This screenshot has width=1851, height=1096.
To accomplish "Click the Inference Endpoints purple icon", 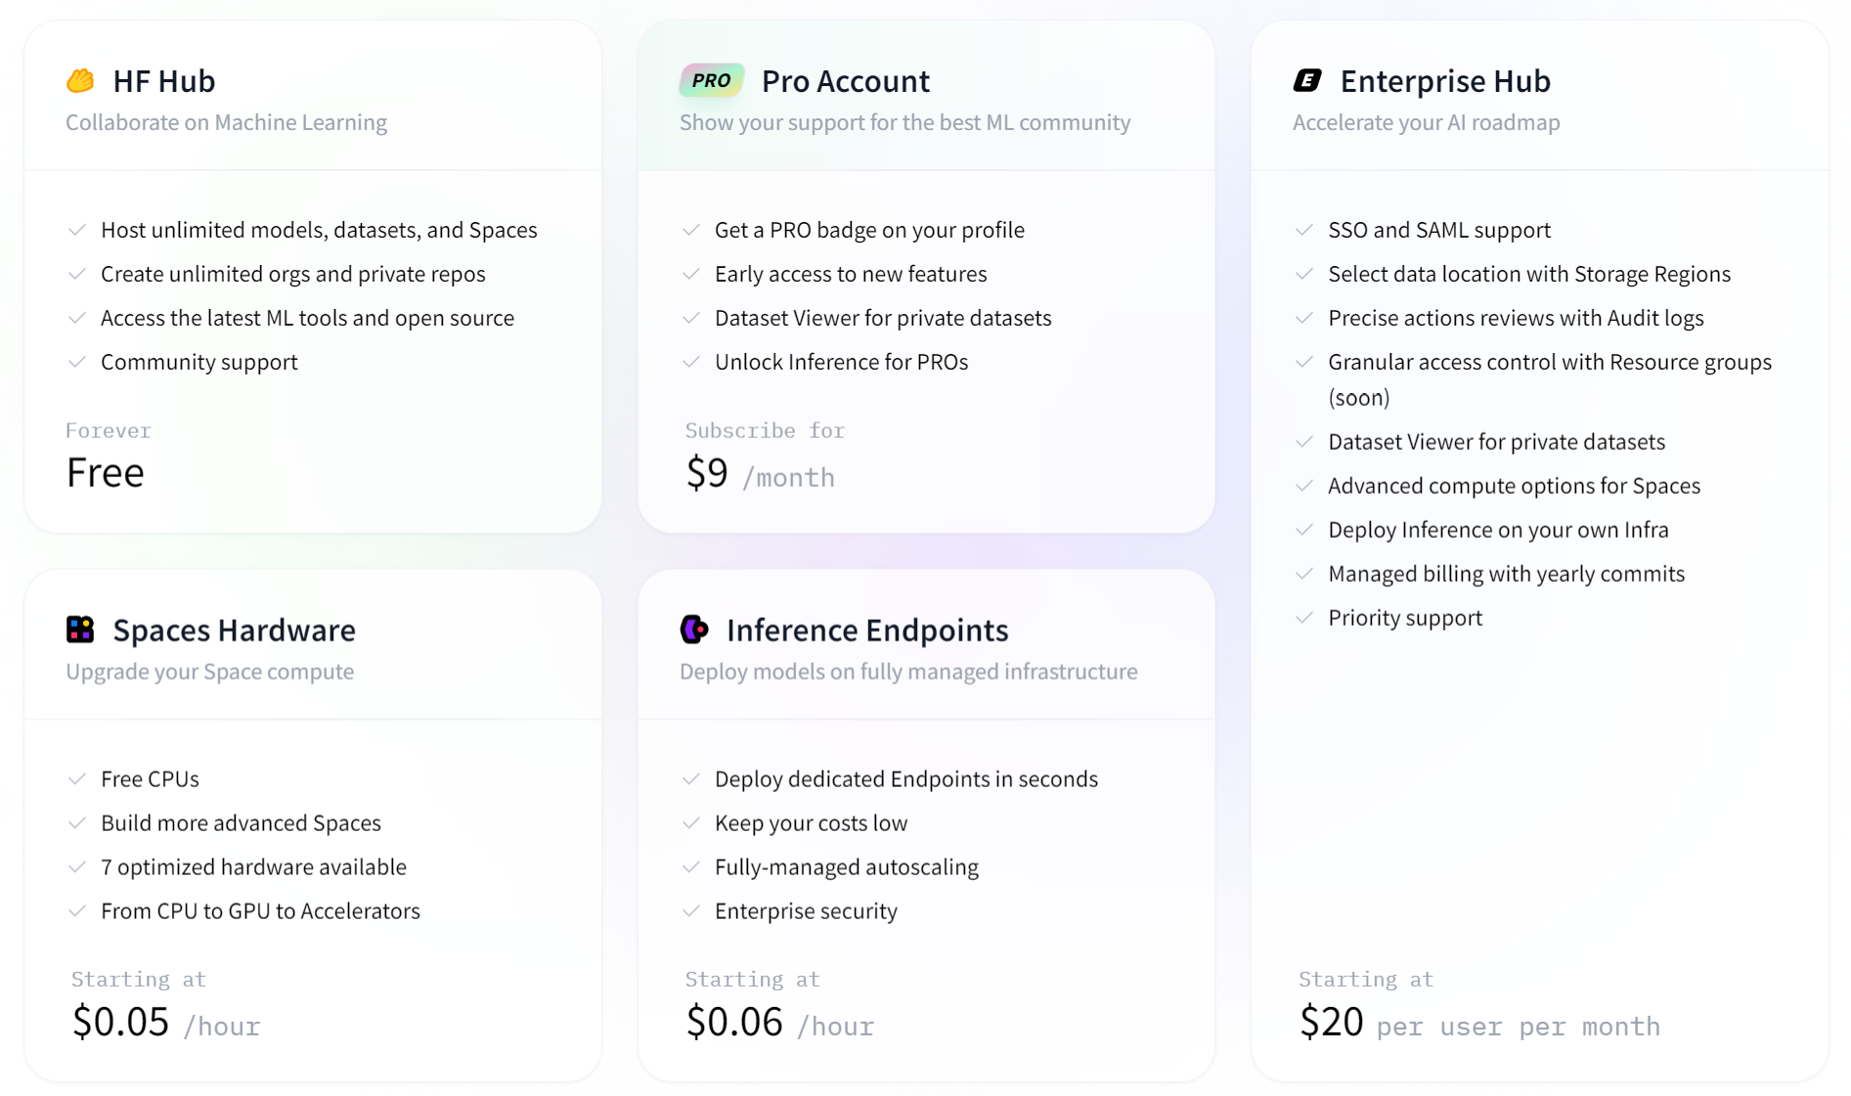I will coord(694,630).
